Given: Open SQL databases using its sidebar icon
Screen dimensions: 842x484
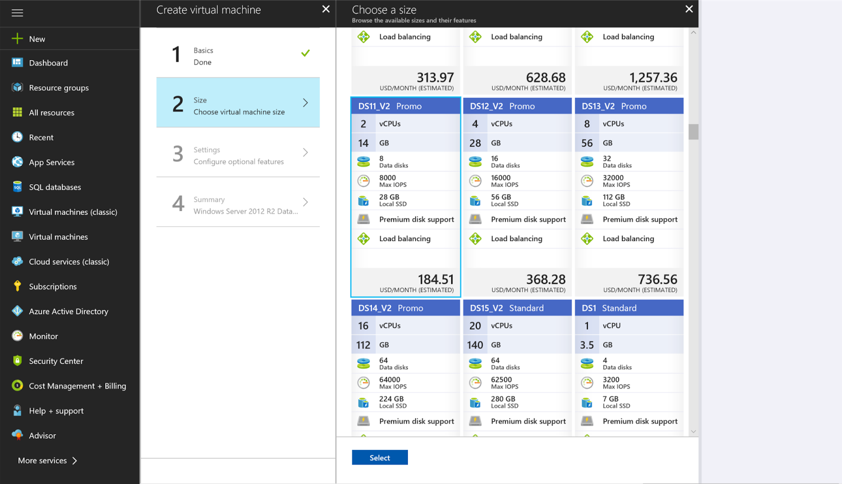Looking at the screenshot, I should tap(17, 187).
